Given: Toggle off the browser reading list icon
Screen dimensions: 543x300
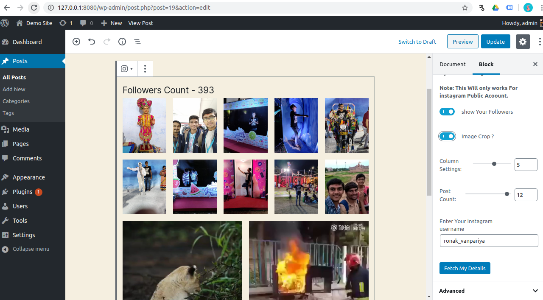Looking at the screenshot, I should coord(509,8).
